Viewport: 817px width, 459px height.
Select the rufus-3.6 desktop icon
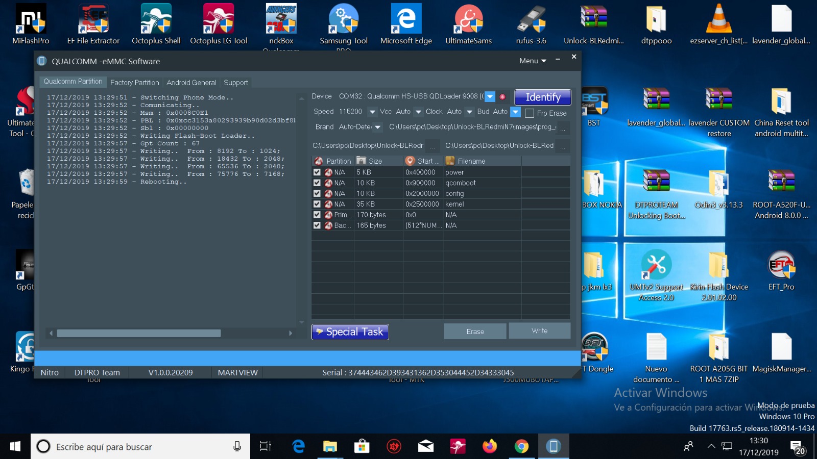pos(531,24)
